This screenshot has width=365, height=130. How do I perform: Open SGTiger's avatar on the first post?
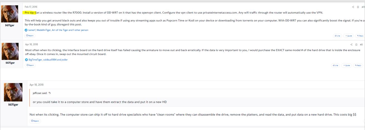(x=10, y=14)
